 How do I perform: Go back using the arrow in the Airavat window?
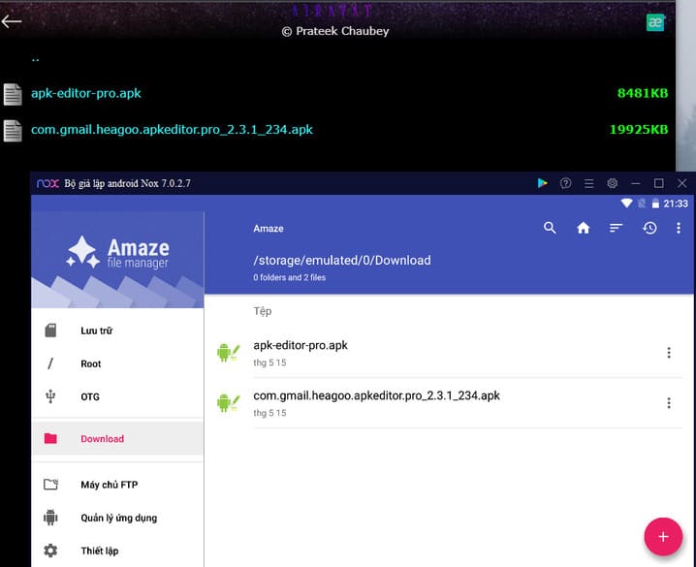coord(11,21)
